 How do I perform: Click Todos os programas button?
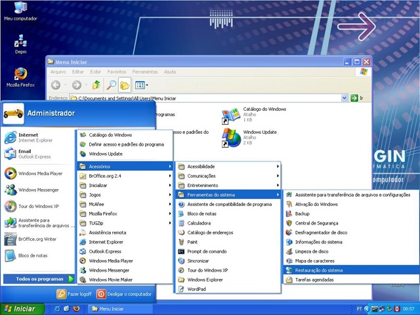coord(39,279)
